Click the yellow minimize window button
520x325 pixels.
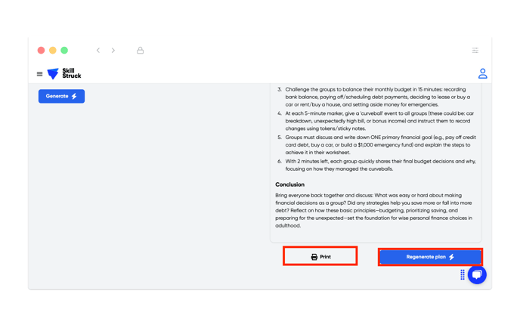(x=53, y=50)
